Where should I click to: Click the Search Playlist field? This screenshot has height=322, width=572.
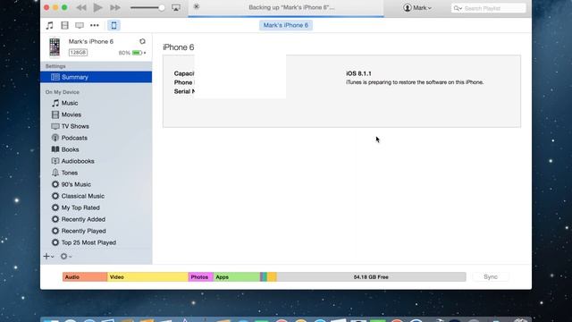coord(488,8)
